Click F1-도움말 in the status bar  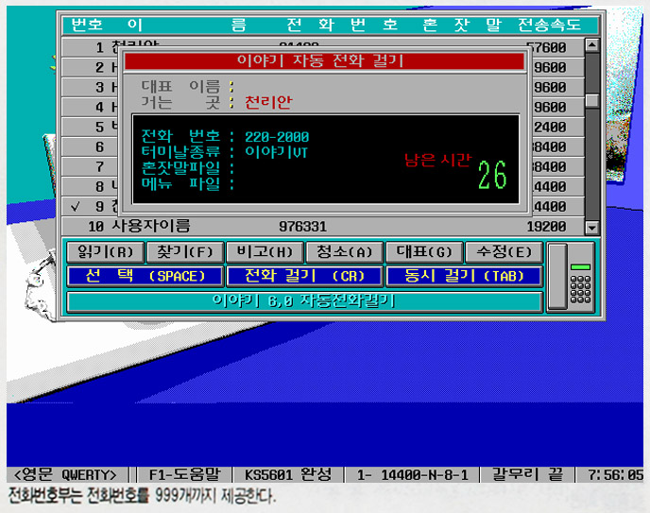(x=184, y=474)
